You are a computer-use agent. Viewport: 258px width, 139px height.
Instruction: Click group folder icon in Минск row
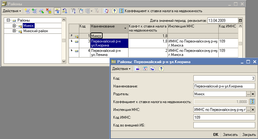pyautogui.click(x=76, y=36)
